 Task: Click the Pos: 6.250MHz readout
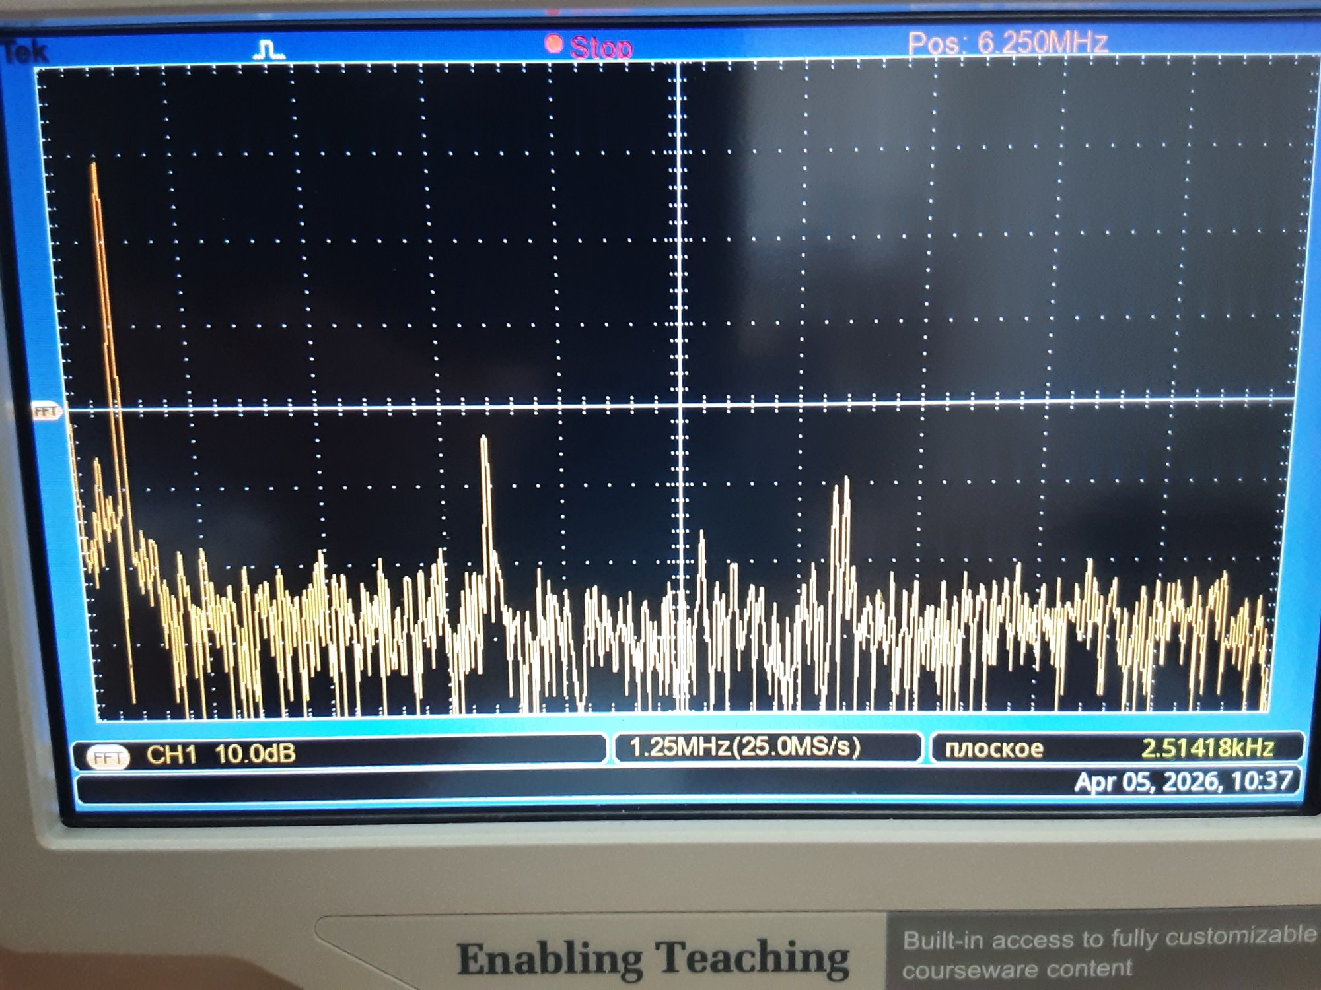1007,43
